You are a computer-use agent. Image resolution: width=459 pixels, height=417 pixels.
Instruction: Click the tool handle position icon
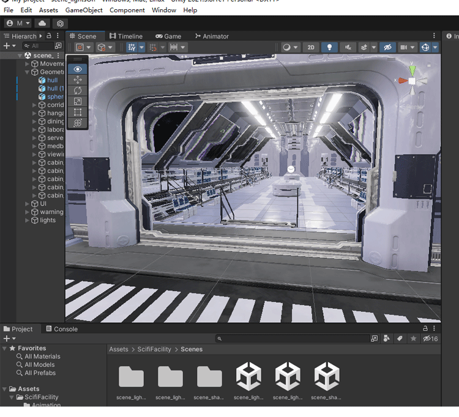point(80,47)
